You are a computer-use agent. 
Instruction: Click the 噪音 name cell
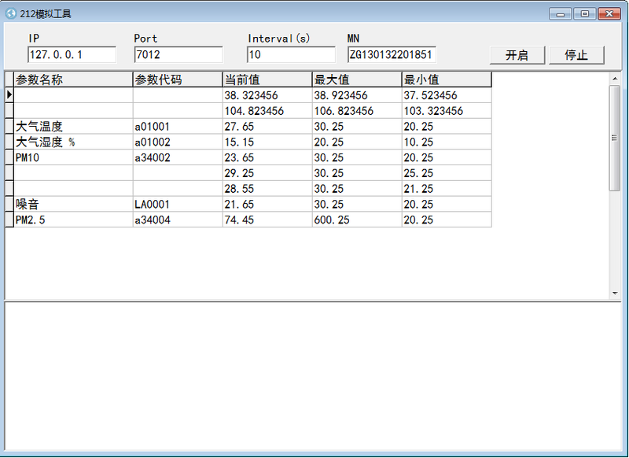click(x=73, y=205)
